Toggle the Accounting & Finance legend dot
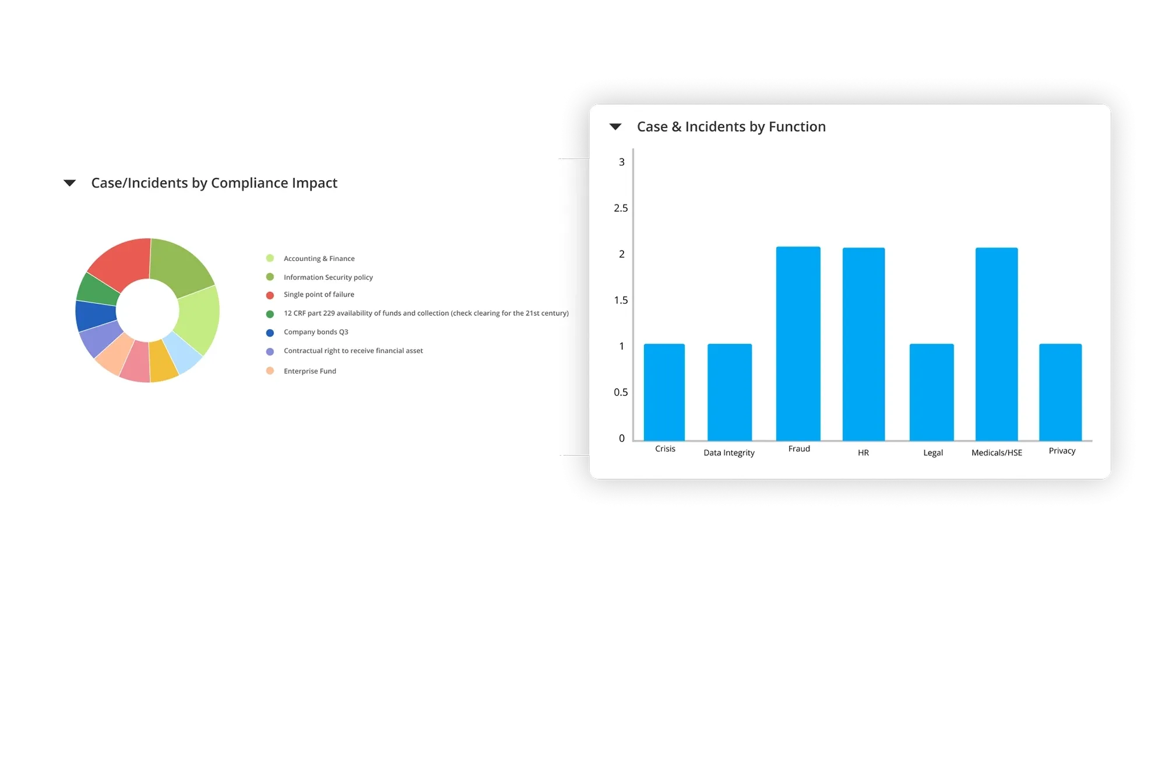This screenshot has height=765, width=1151. [x=270, y=258]
